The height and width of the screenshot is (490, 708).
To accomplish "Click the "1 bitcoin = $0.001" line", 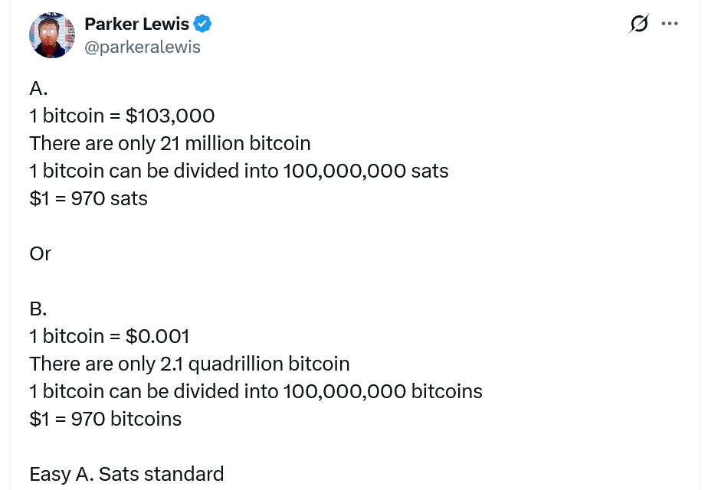I will (x=109, y=336).
